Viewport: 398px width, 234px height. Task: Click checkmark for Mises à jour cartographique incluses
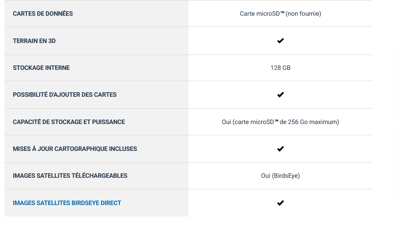pyautogui.click(x=280, y=149)
